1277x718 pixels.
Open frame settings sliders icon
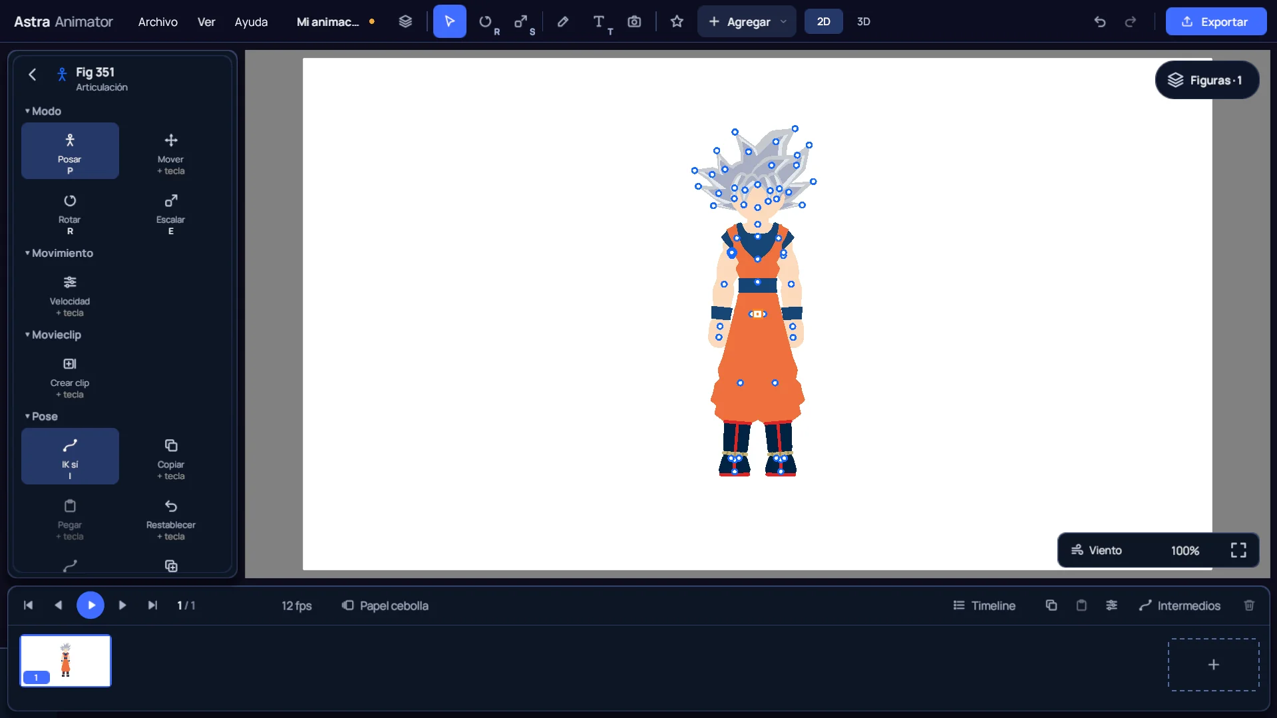coord(1112,606)
